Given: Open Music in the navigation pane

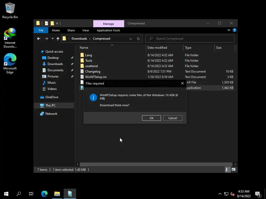Looking at the screenshot, I should tap(52, 83).
